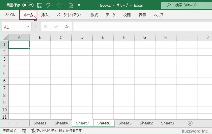Select row 2 header

(4, 52)
